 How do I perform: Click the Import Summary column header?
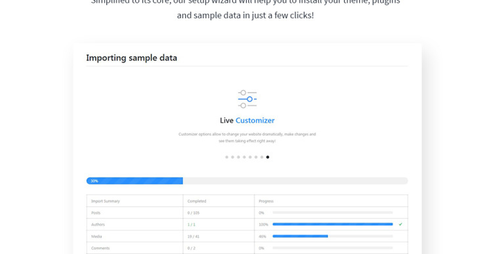pos(106,201)
